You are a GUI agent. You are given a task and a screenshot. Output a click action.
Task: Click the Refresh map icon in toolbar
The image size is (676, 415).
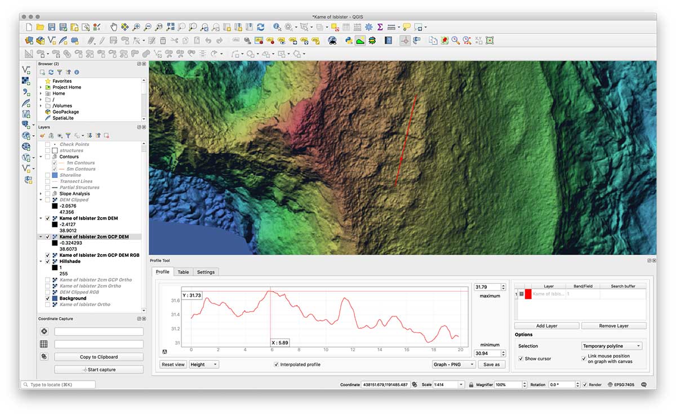tap(260, 27)
